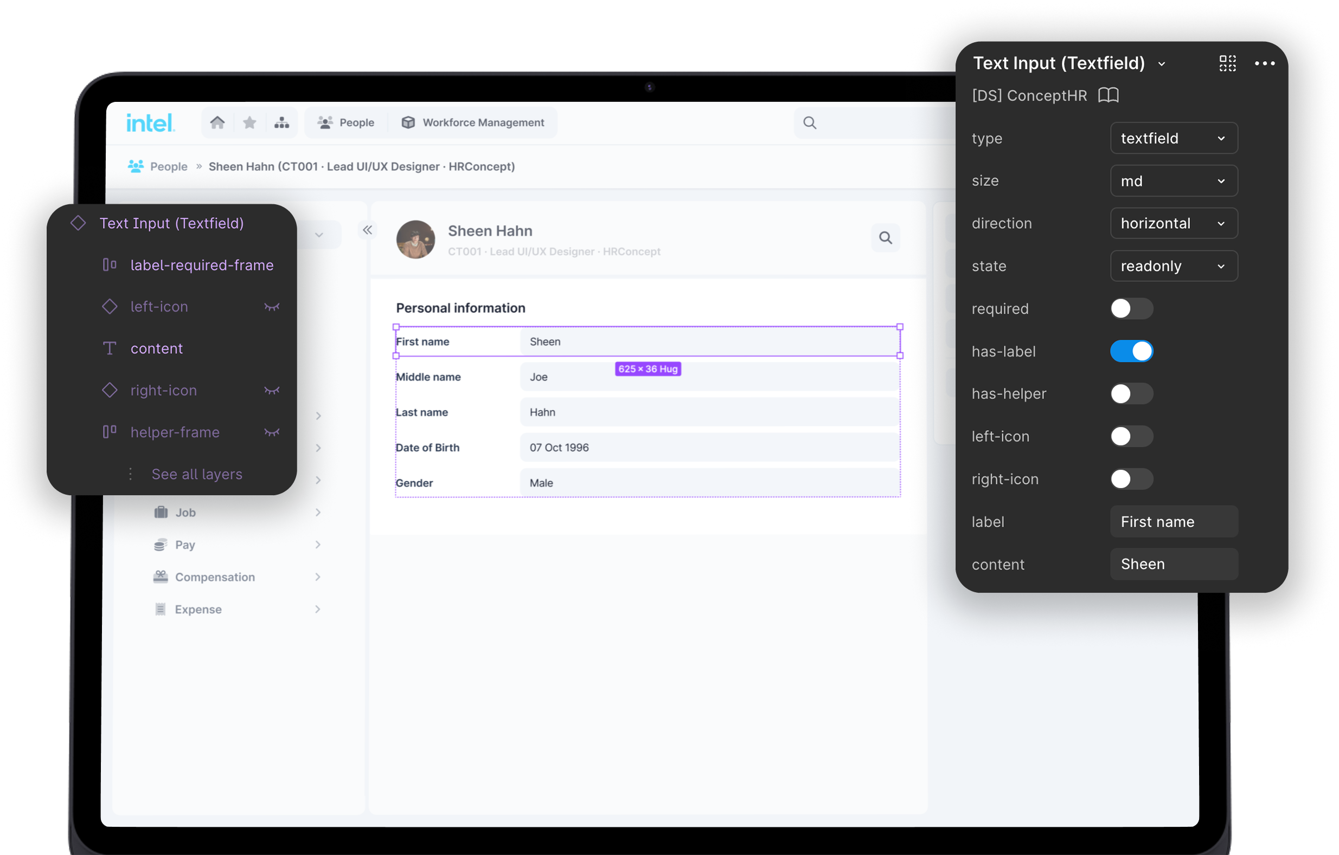Open the People tab in top navigation

(345, 122)
